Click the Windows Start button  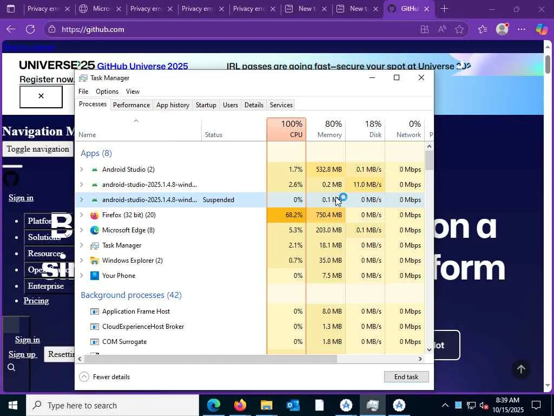13,405
